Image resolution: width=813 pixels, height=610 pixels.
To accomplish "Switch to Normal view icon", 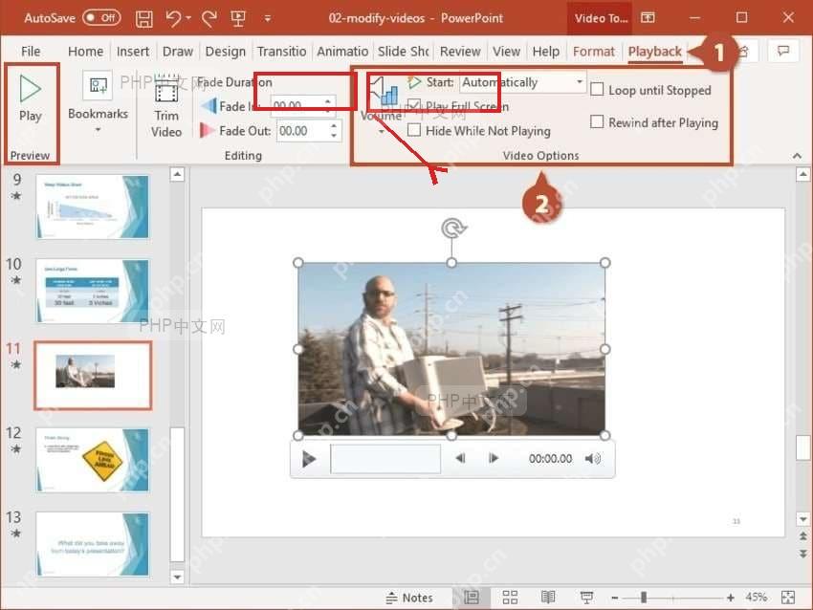I will (x=471, y=598).
